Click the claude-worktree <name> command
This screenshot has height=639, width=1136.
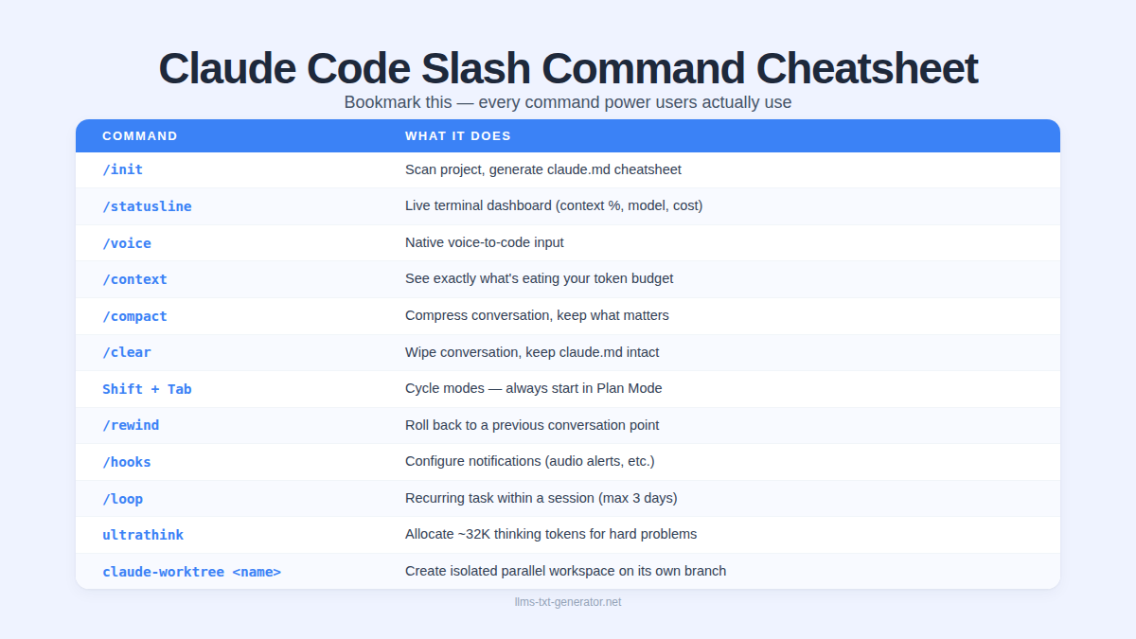(x=191, y=572)
